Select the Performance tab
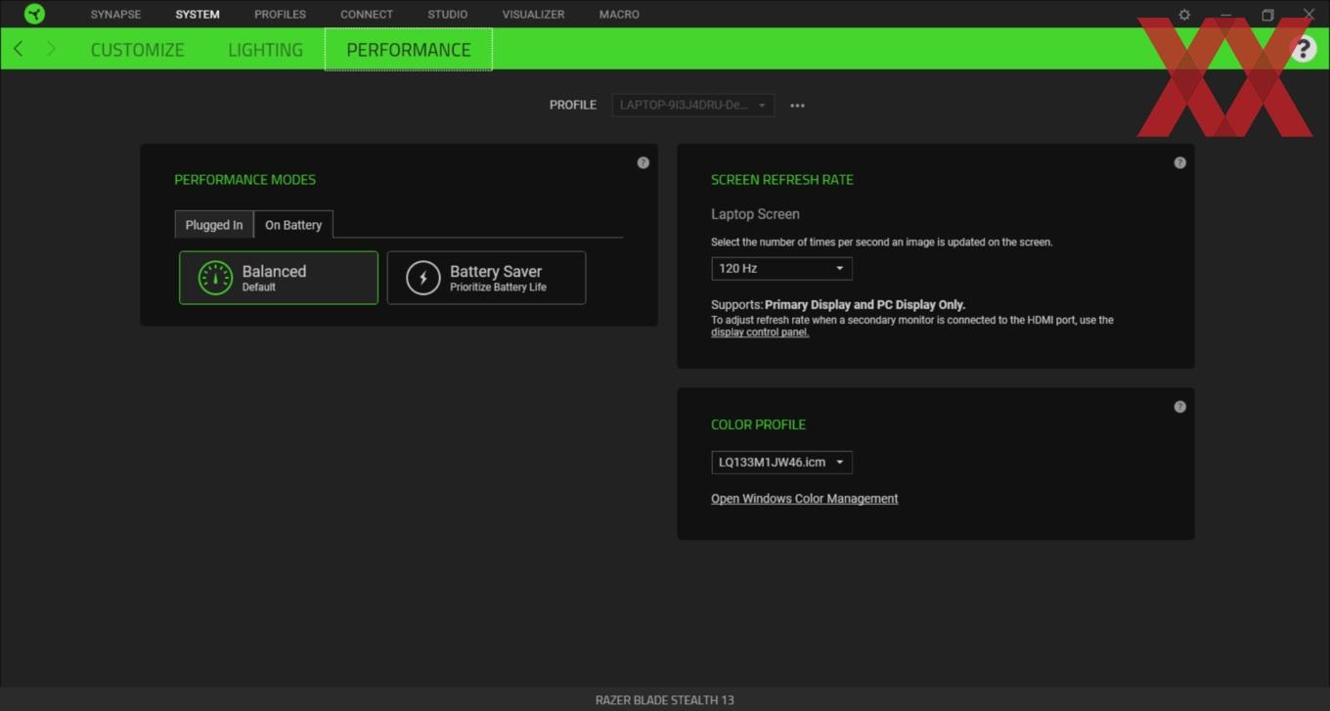1330x711 pixels. click(x=409, y=50)
